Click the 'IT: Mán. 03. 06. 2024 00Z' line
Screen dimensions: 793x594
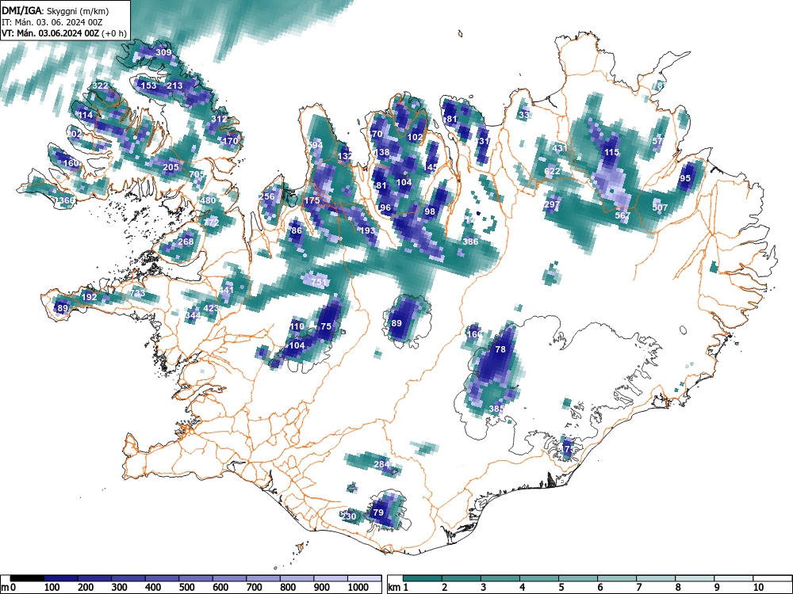pos(52,22)
